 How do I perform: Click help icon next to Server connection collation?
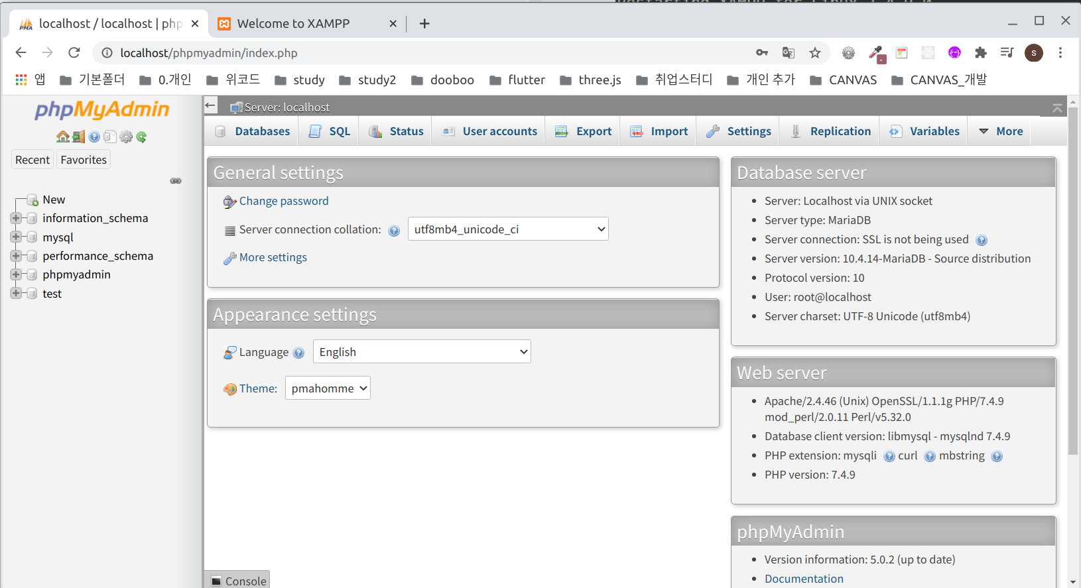click(x=394, y=231)
